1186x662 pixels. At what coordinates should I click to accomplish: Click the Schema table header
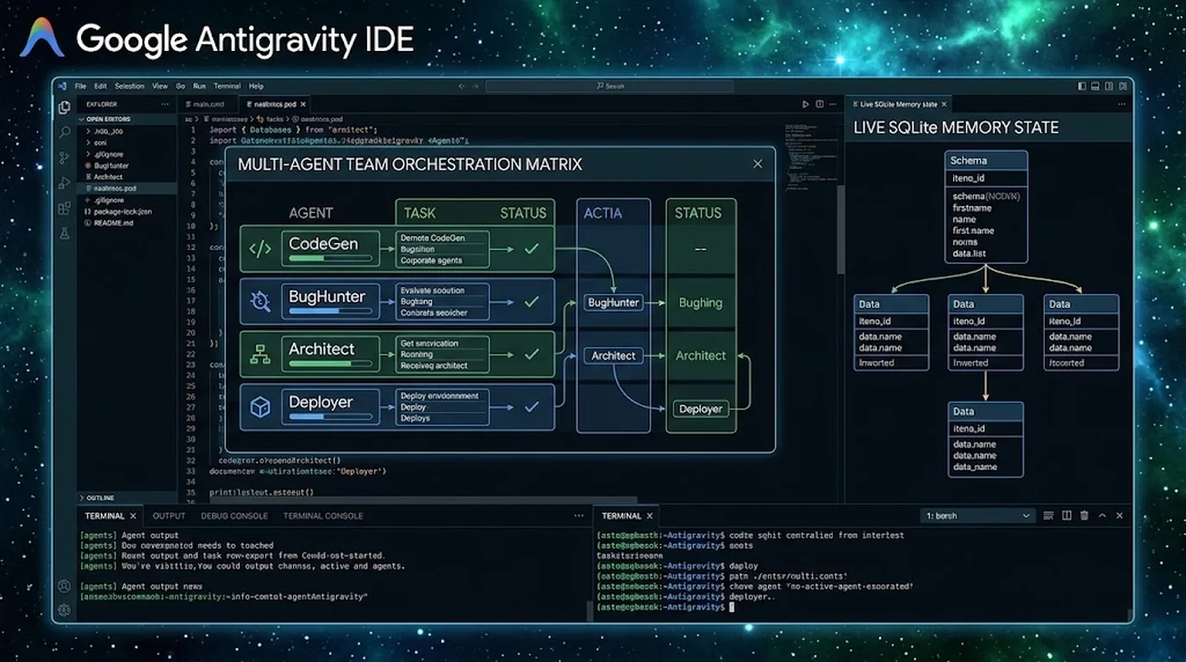[x=987, y=160]
